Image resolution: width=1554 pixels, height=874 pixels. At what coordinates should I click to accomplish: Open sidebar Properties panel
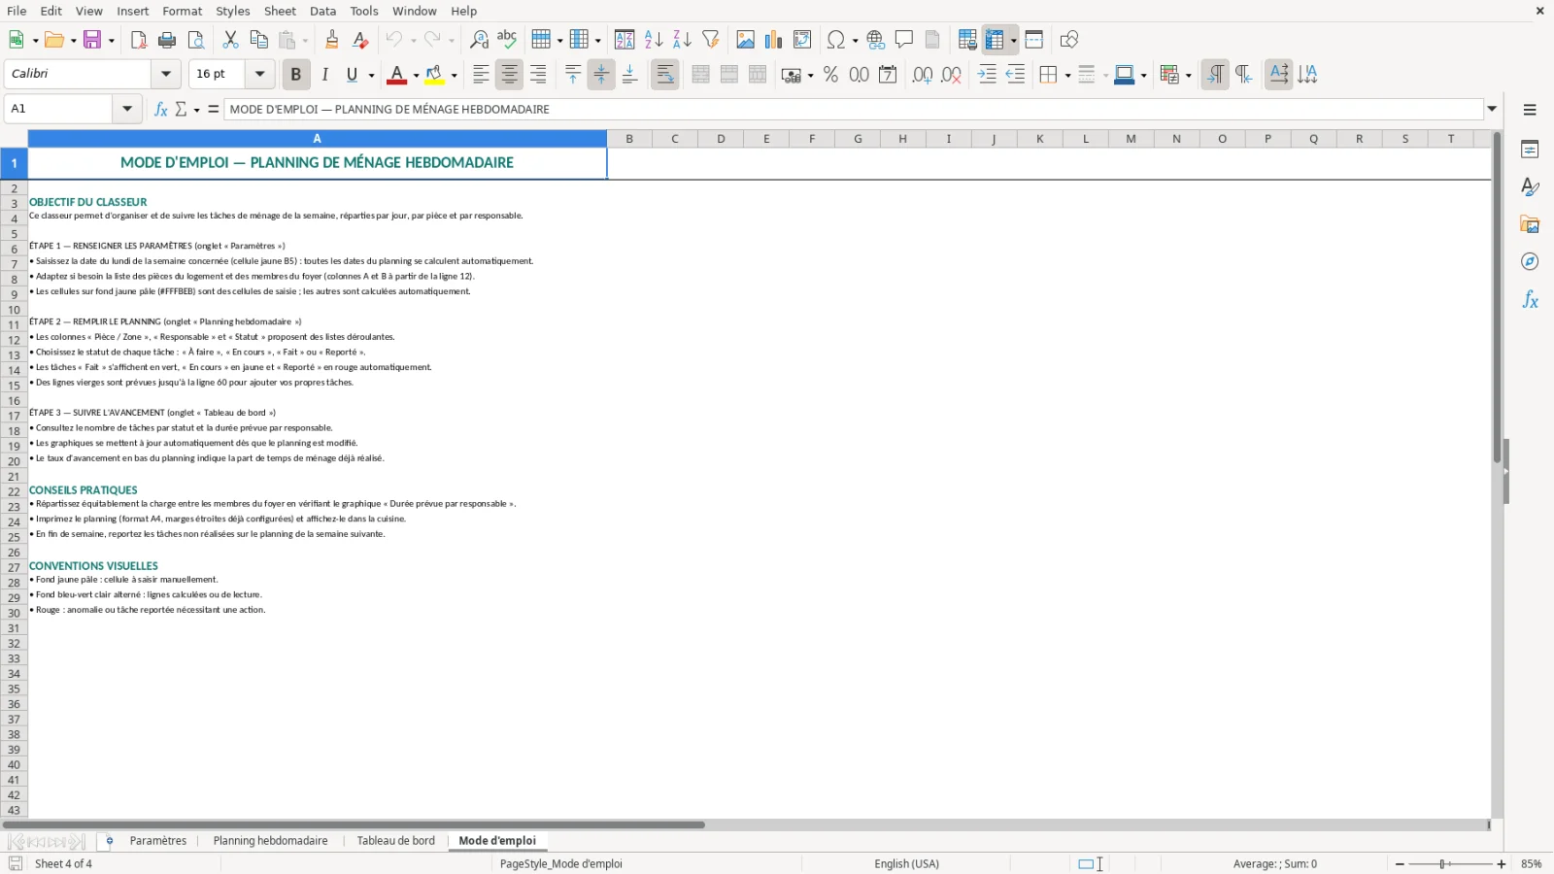[x=1530, y=150]
